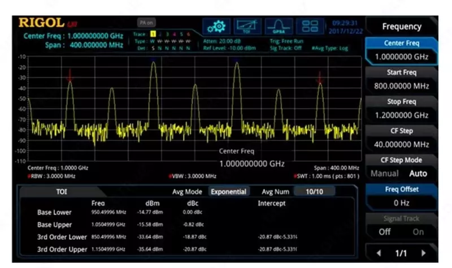
Task: Click the Sig Track Off readout
Action: [x=286, y=48]
